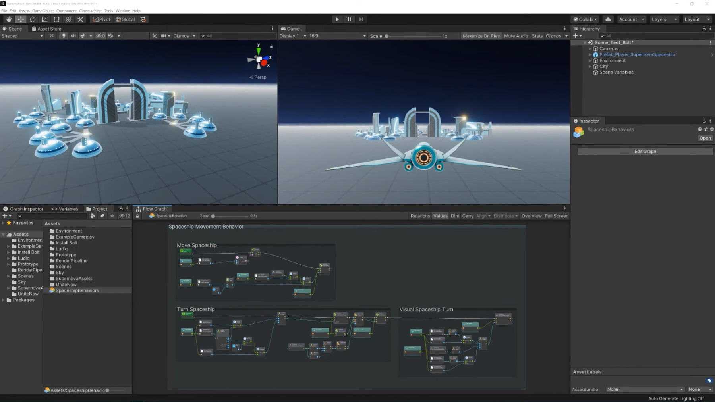Toggle Mute Audio in Game view
The width and height of the screenshot is (715, 402).
coord(516,36)
